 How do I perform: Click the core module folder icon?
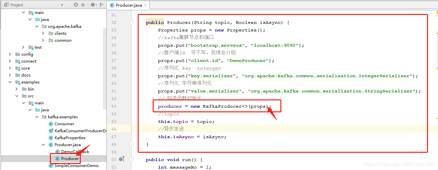click(17, 68)
